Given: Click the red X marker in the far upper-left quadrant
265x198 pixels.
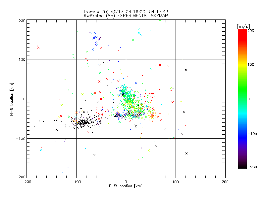Looking at the screenshot, I should point(38,48).
